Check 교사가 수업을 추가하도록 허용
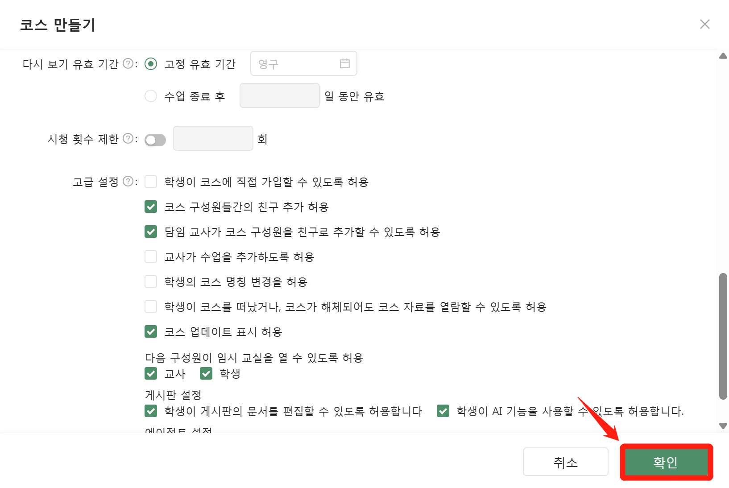Screen dimensions: 729x488 (151, 256)
